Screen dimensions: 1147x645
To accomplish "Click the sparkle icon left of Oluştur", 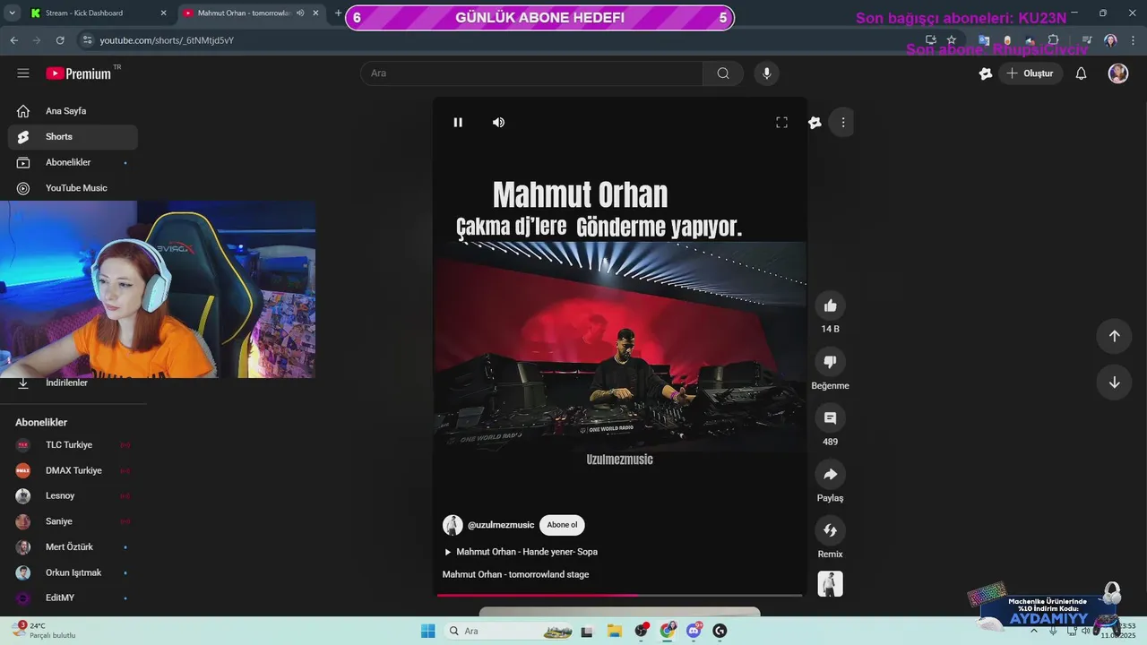I will (986, 73).
